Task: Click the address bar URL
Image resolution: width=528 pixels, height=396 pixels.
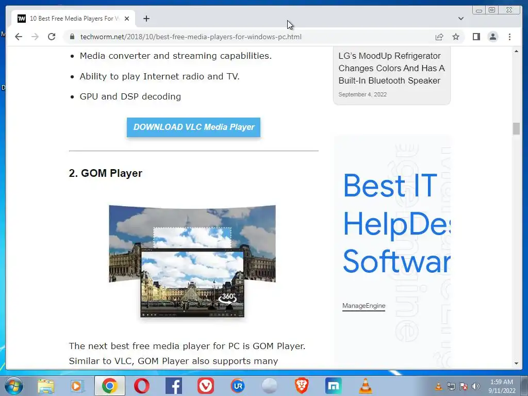Action: 191,37
